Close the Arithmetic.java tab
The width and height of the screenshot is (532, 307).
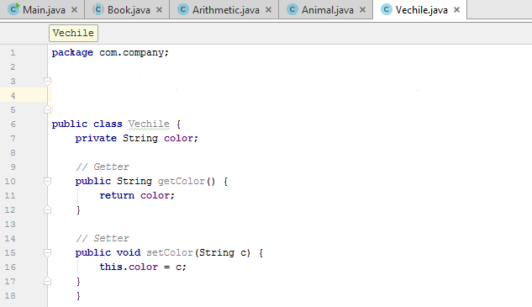pos(268,10)
